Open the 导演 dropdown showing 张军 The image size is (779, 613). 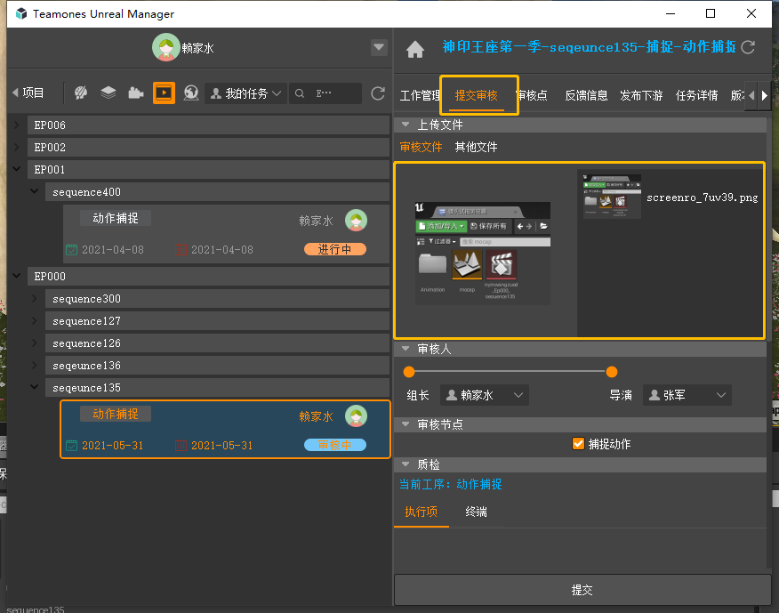[x=686, y=395]
